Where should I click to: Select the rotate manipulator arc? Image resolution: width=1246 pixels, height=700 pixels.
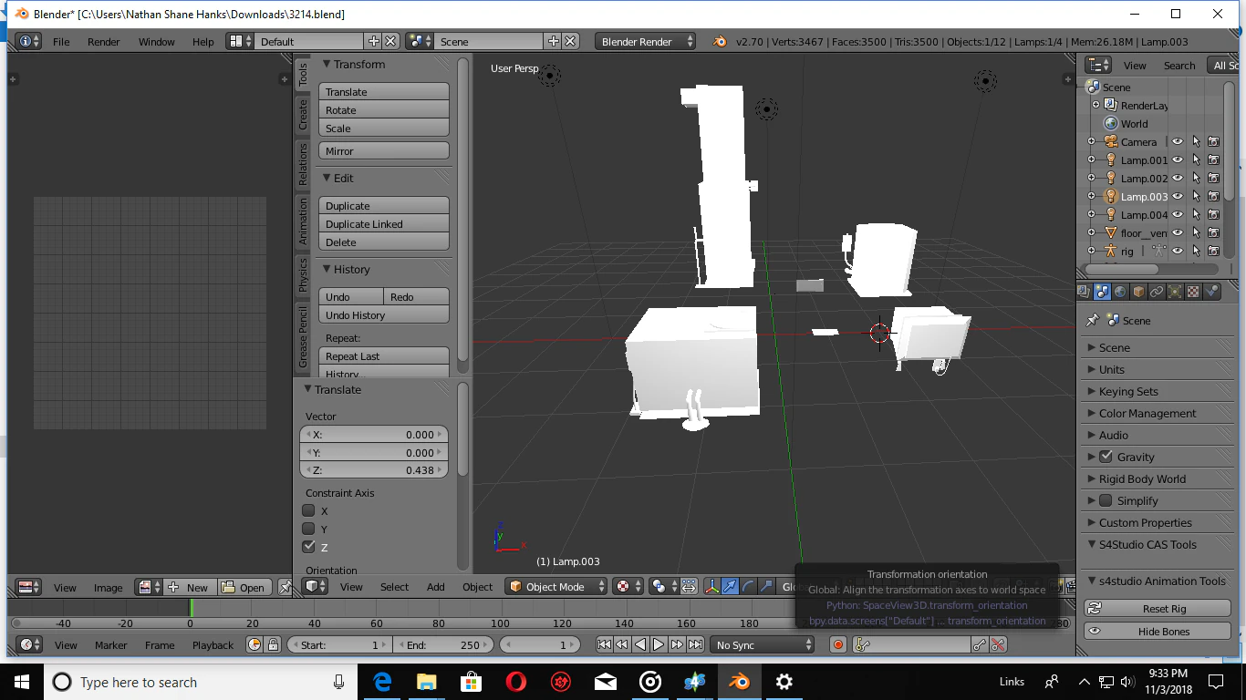748,587
